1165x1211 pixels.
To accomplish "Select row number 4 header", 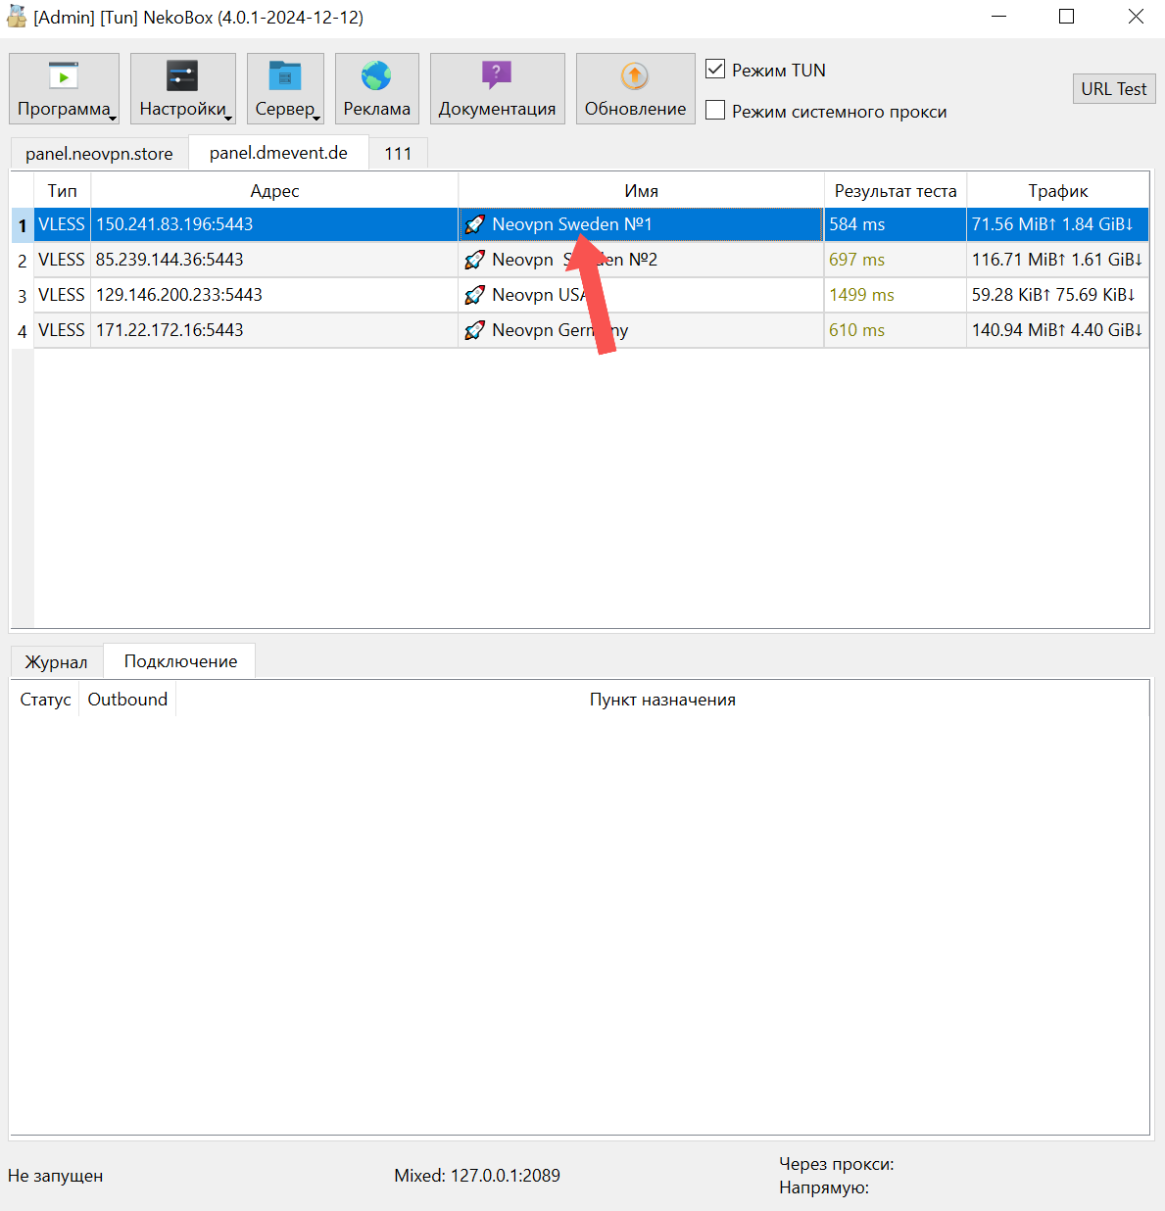I will click(23, 331).
